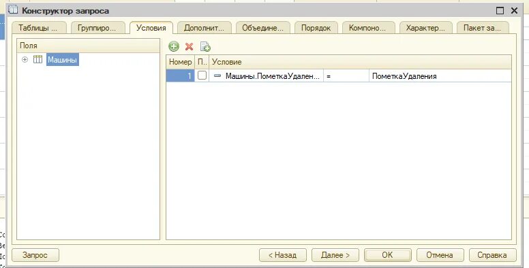Open the Характер... tab
This screenshot has width=529, height=268.
coord(426,28)
